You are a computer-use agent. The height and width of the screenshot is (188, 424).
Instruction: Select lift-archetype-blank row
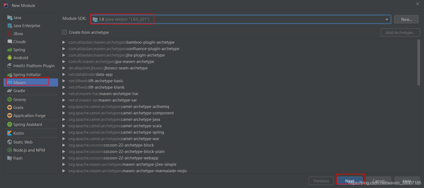(x=239, y=87)
